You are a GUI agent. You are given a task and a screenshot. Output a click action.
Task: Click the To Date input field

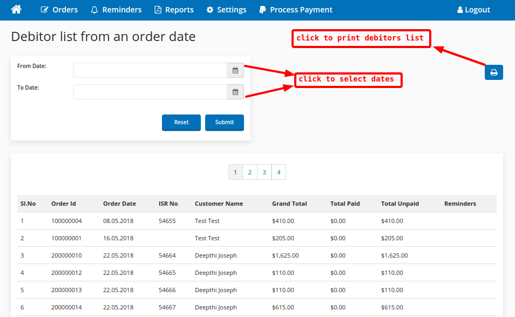tap(150, 92)
